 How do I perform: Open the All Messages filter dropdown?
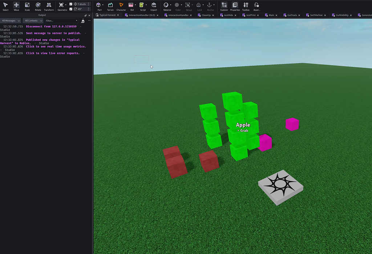click(11, 21)
